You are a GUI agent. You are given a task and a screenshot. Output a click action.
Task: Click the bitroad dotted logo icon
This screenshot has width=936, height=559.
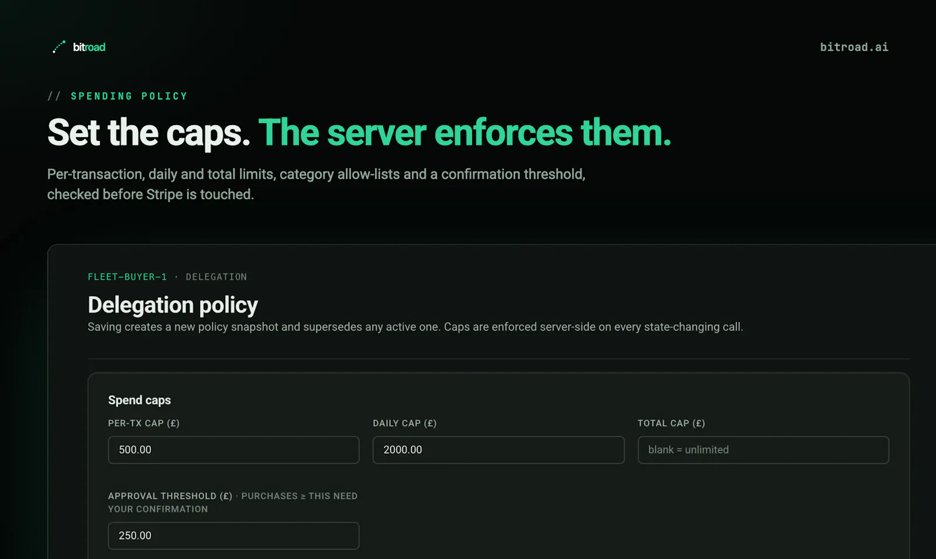click(59, 47)
